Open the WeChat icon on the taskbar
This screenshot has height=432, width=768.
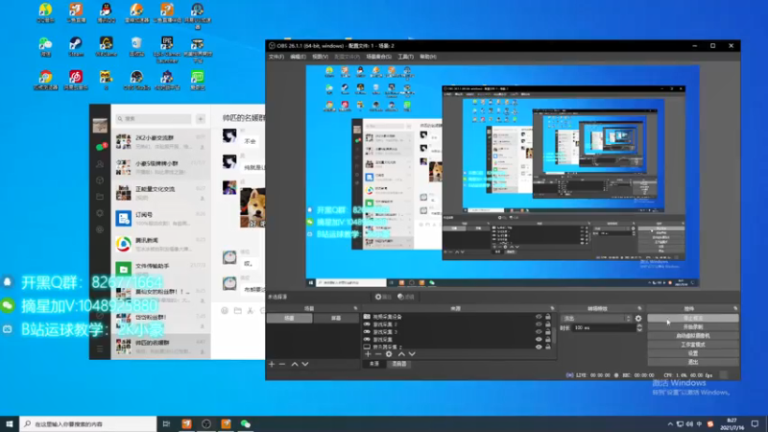(x=246, y=423)
